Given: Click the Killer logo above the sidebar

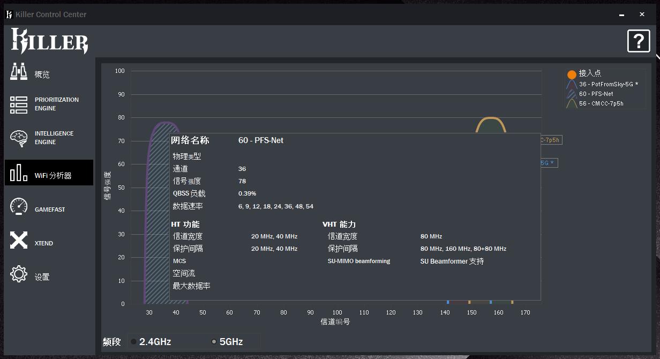Looking at the screenshot, I should click(48, 41).
